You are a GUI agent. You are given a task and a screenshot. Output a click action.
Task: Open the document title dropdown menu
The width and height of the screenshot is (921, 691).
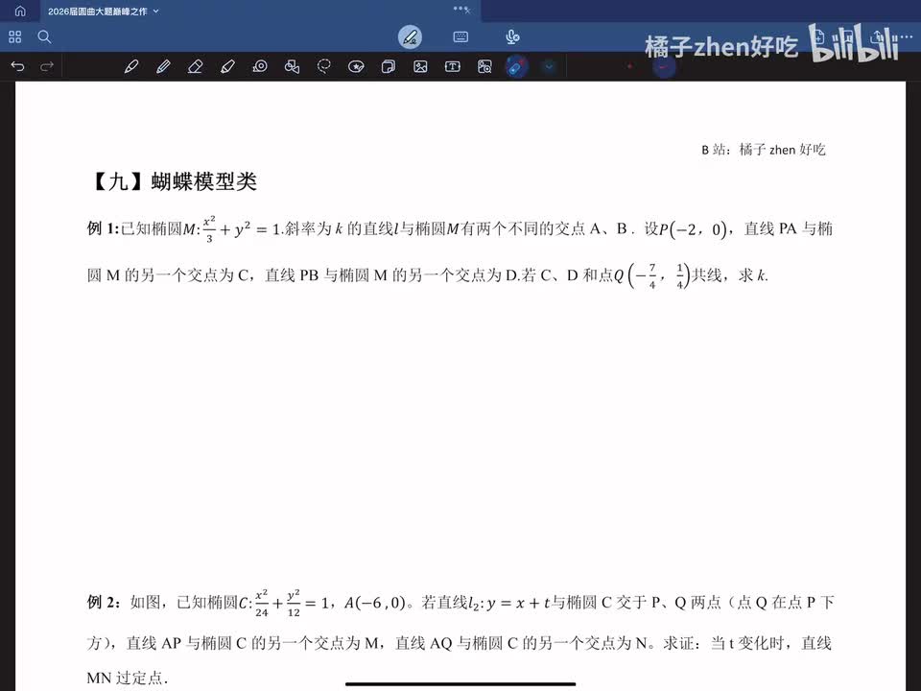point(155,12)
